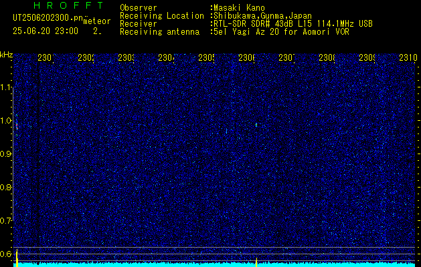Click the Receiving Location label
Image resolution: width=421 pixels, height=267 pixels.
pos(162,16)
